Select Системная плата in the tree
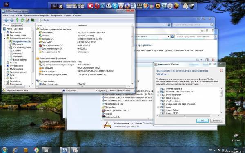This screenshot has width=245, height=153. coord(18,35)
